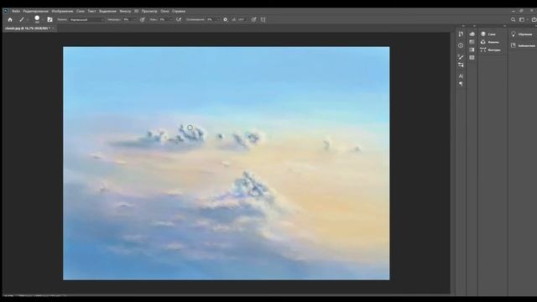The height and width of the screenshot is (302, 537).
Task: Open the Редактирование menu
Action: point(36,11)
